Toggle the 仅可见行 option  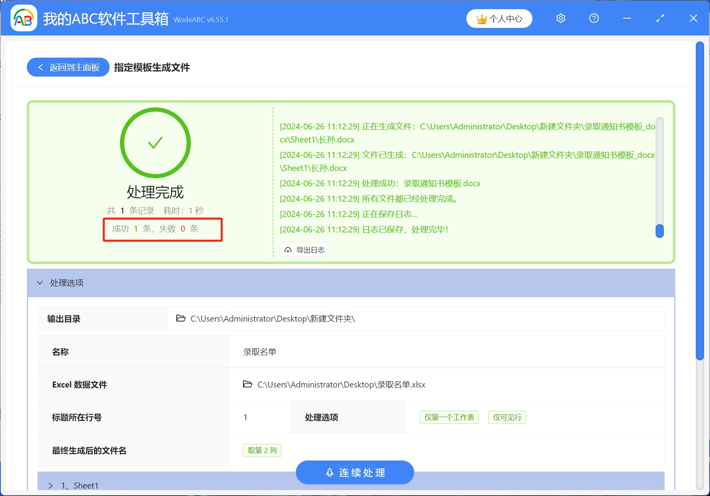507,417
